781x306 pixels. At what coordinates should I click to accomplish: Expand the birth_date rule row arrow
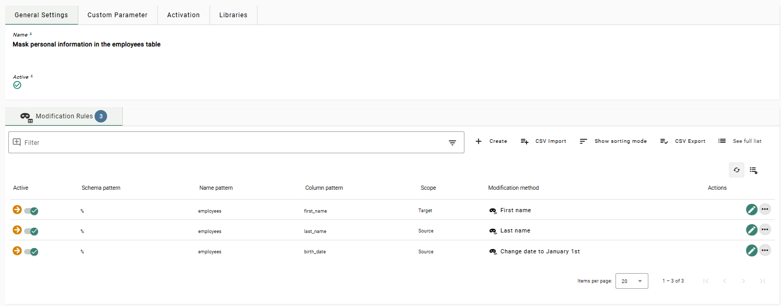(x=16, y=251)
